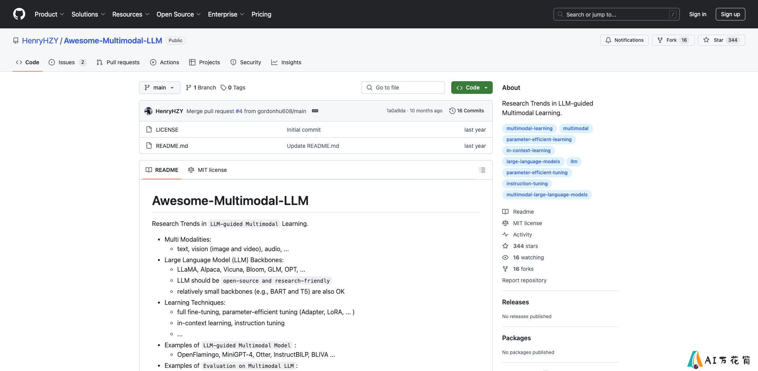View the 16 Commits history

point(467,111)
